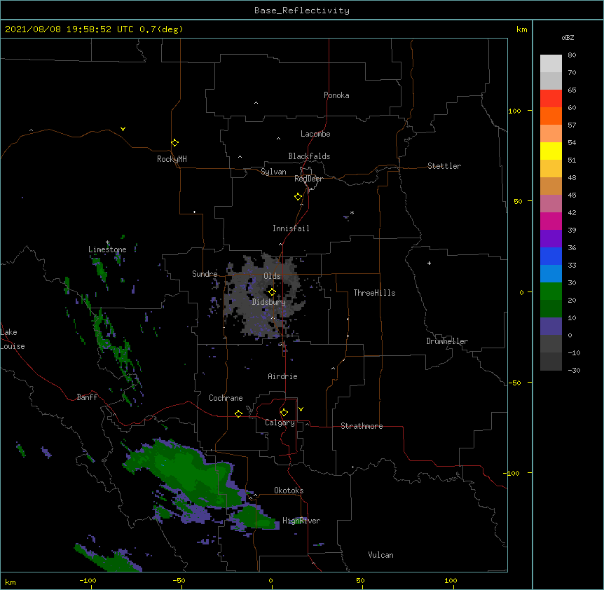Click the Base_Reflectivity title text
The image size is (604, 590).
coord(302,11)
